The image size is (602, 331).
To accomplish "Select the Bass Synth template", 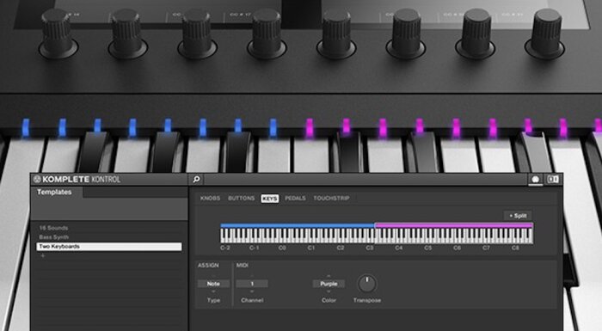I will [53, 237].
